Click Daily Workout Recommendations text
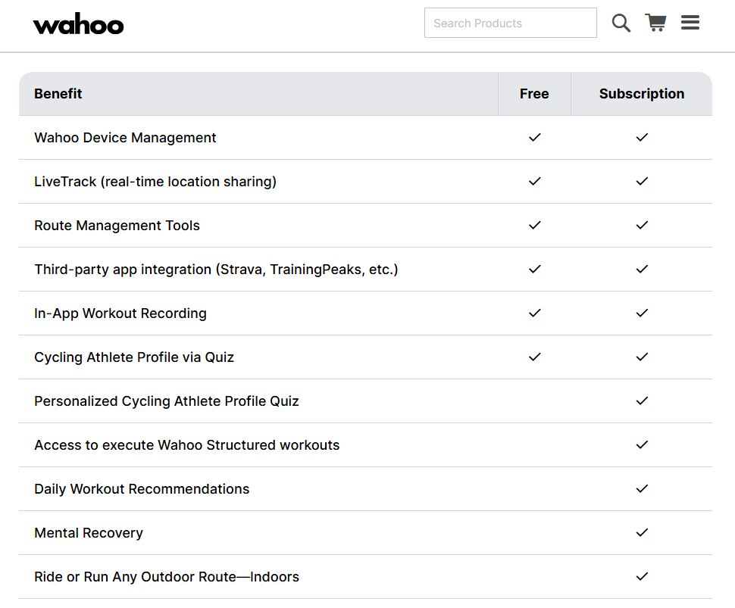This screenshot has height=608, width=735. [x=142, y=489]
